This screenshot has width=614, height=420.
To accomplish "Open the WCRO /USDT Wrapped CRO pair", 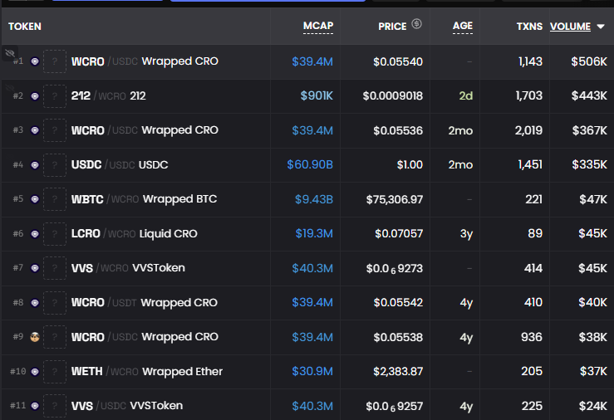I will pos(144,303).
